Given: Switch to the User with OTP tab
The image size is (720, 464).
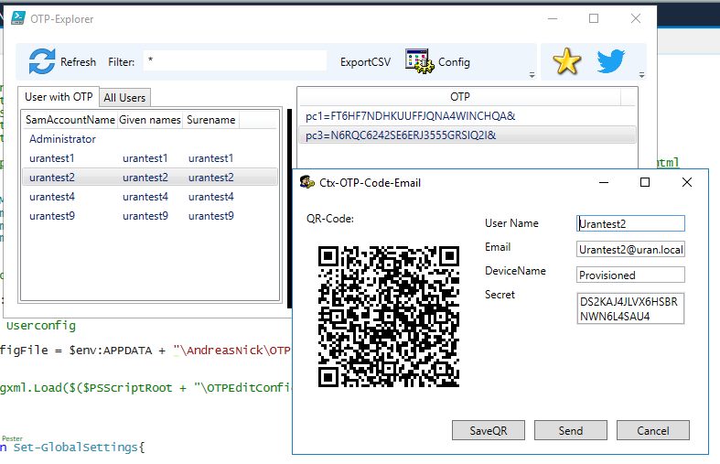Looking at the screenshot, I should pos(59,97).
